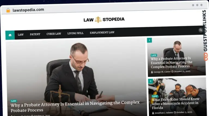This screenshot has width=209, height=116.
Task: Select the Living Will menu item
Action: 75,33
